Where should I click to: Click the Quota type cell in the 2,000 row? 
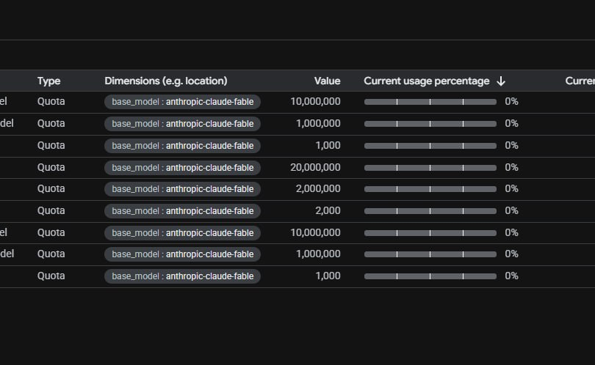(51, 210)
